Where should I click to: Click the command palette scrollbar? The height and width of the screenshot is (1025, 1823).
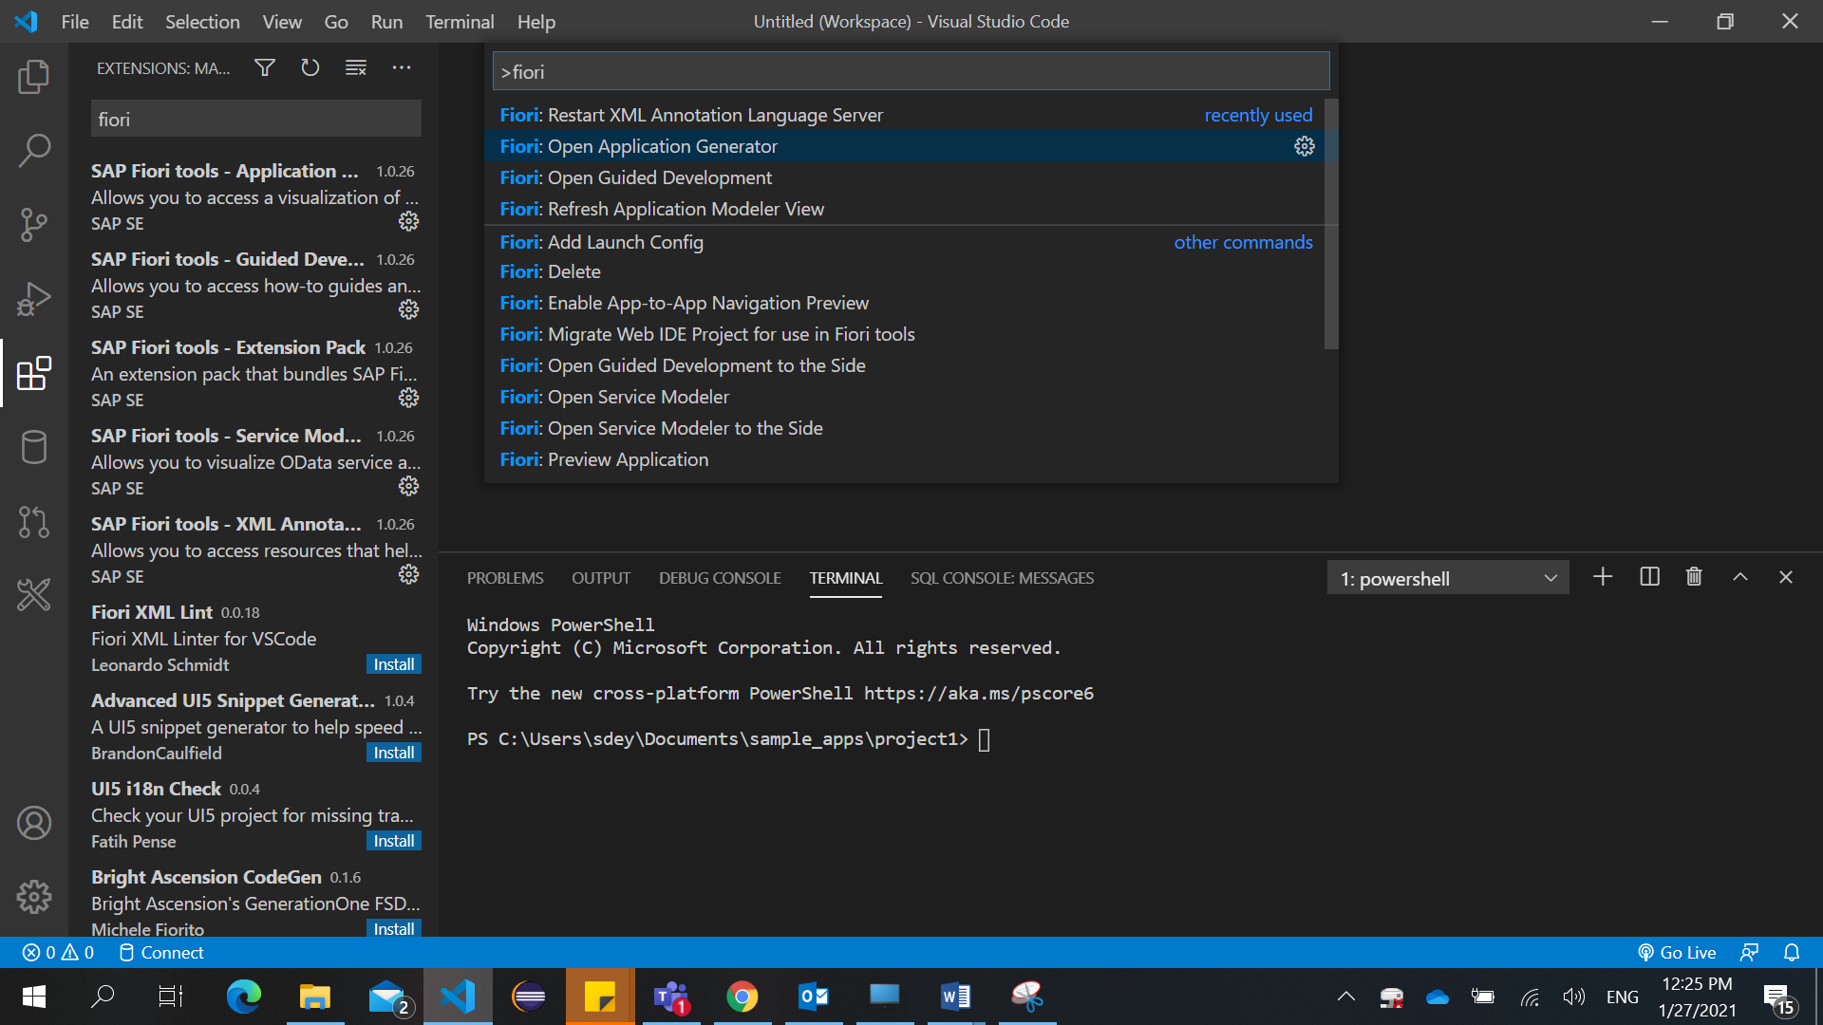pos(1331,223)
